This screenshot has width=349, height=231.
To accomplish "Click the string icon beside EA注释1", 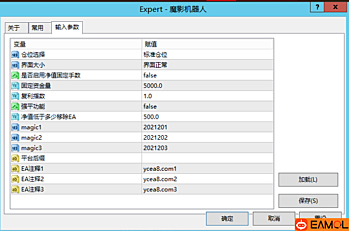I will 15,169.
